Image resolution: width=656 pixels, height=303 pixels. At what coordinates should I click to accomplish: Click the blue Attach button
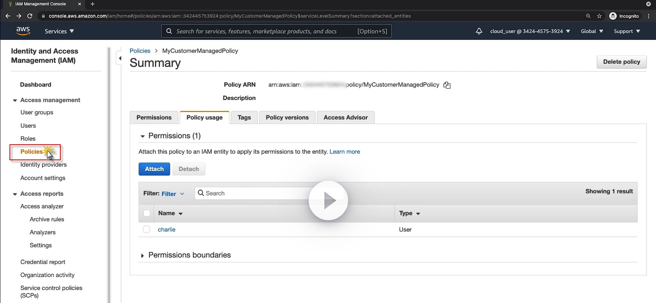coord(154,169)
